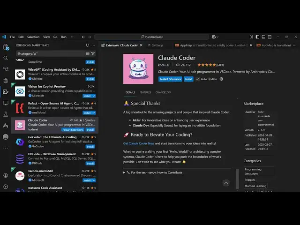Open Extensions view more actions menu
Image resolution: width=300 pixels, height=225 pixels.
pyautogui.click(x=93, y=45)
